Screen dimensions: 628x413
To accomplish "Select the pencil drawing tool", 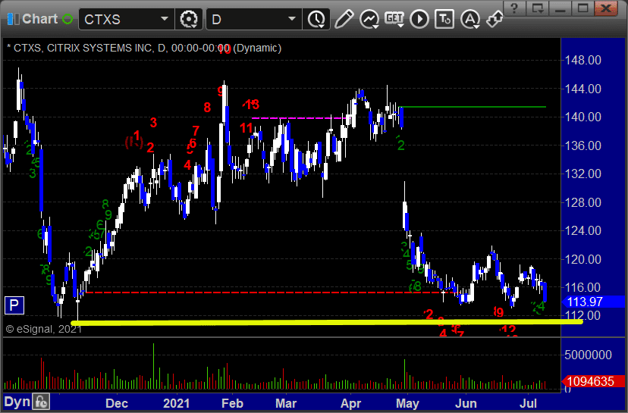I will tap(344, 19).
